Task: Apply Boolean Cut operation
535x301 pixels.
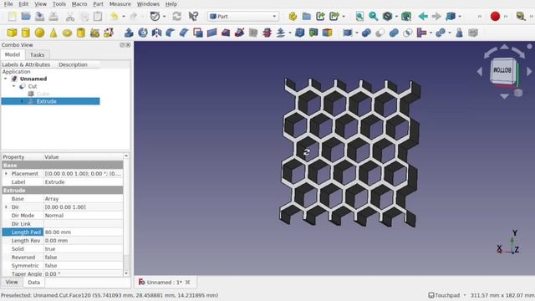Action: [x=380, y=33]
